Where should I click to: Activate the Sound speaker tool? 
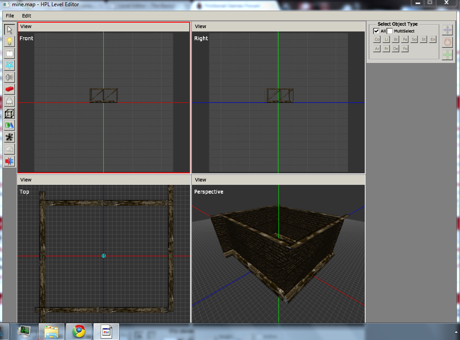(9, 78)
